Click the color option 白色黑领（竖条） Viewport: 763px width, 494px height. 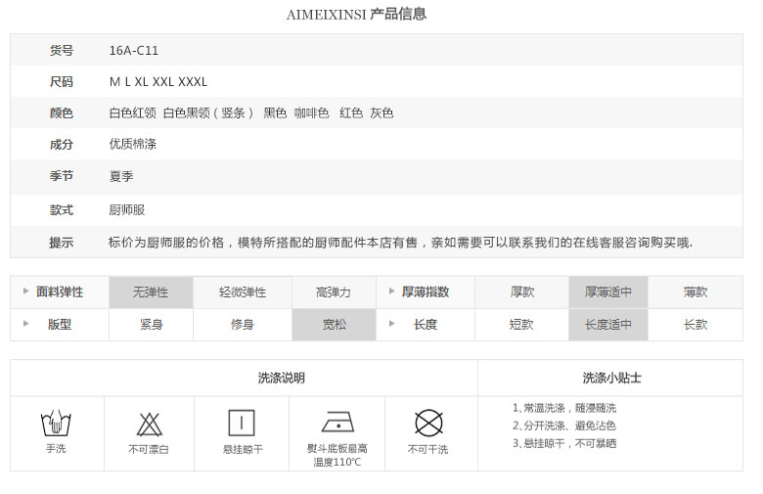coord(208,112)
